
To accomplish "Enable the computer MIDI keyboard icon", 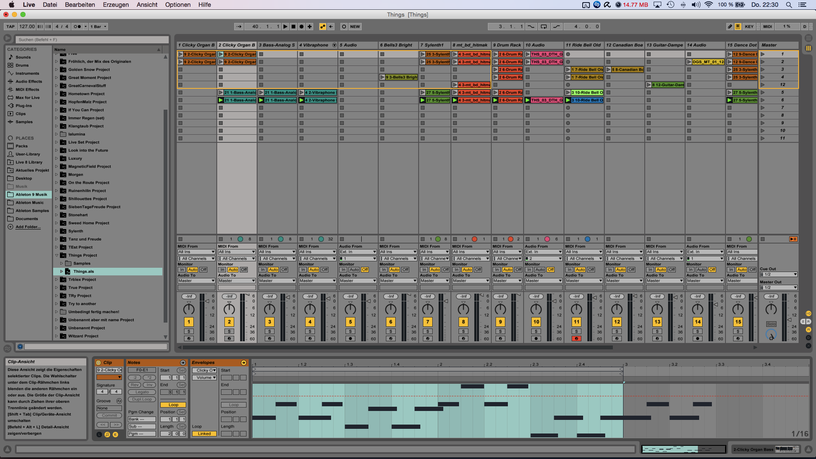I will click(738, 26).
